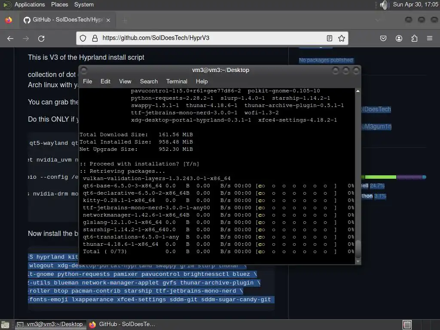Click the terminal scrollbar up arrow

pos(358,91)
